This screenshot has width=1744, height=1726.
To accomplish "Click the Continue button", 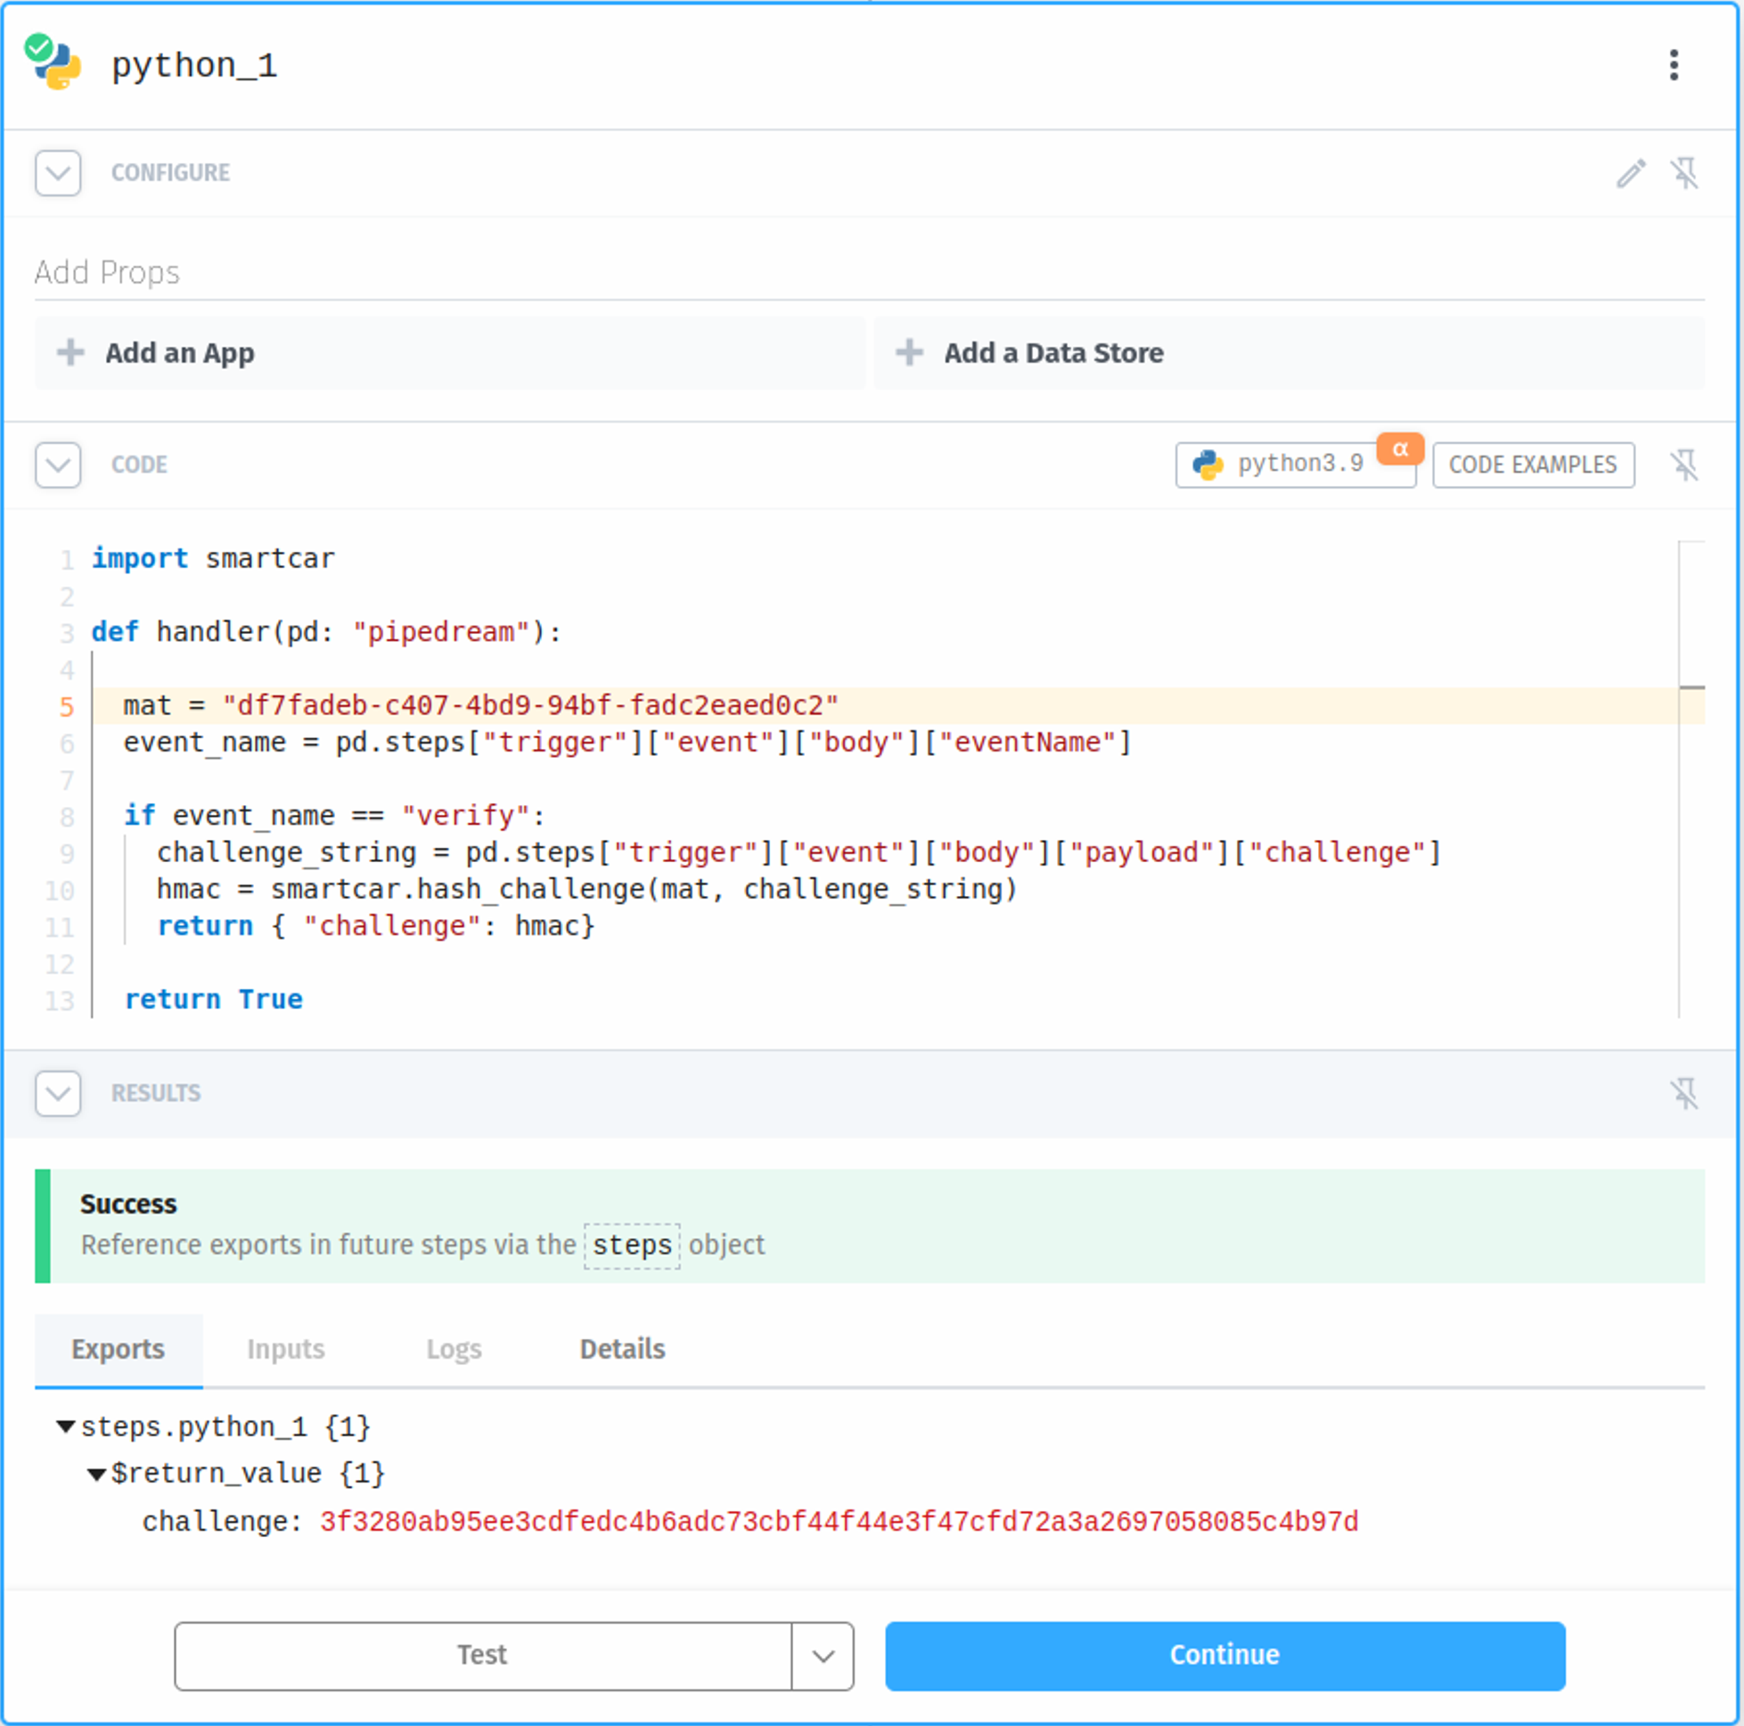I will coord(1225,1655).
